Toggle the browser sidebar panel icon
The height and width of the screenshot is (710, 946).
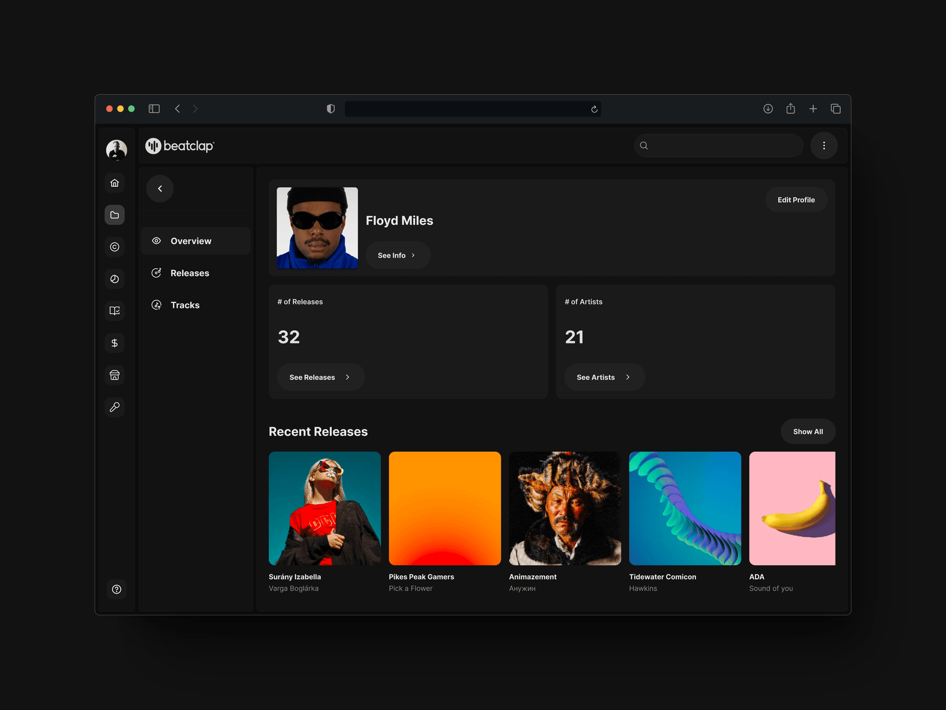[154, 109]
